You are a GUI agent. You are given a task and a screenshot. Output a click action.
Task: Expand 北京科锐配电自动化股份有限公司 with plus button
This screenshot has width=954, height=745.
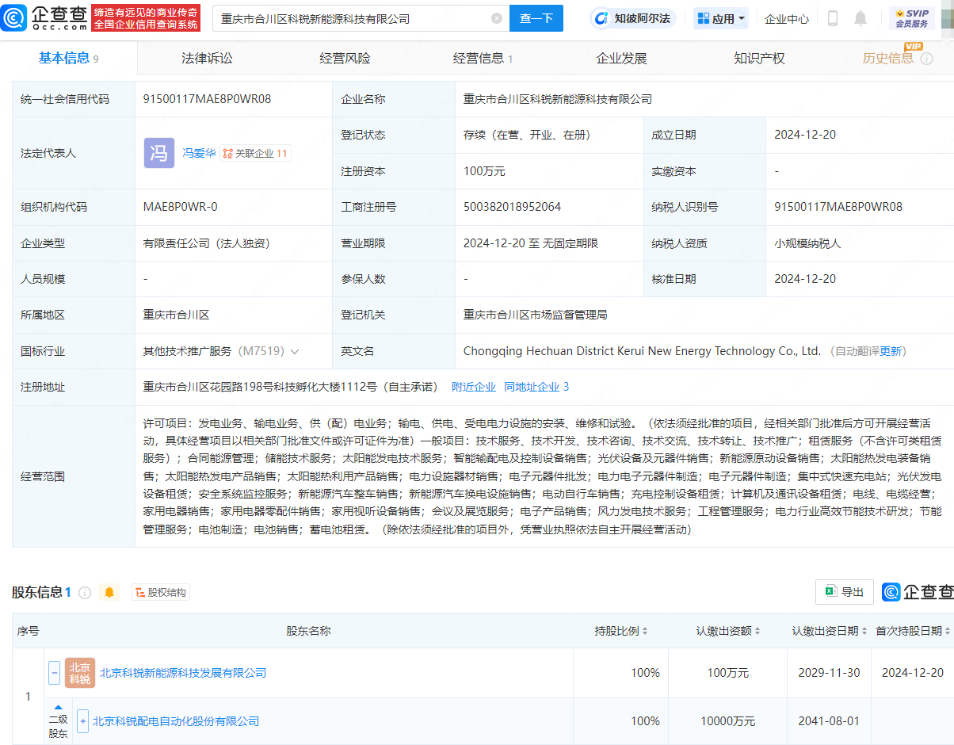tap(82, 721)
